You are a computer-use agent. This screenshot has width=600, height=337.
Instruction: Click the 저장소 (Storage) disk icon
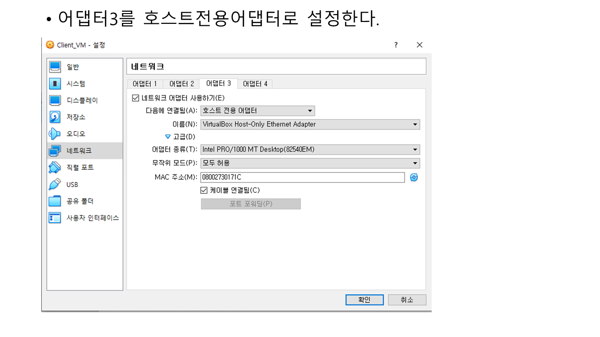(x=55, y=117)
